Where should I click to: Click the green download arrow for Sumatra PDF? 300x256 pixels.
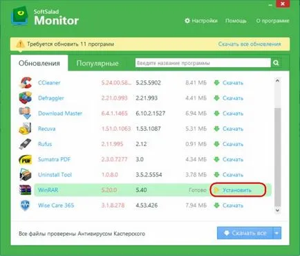(x=216, y=159)
